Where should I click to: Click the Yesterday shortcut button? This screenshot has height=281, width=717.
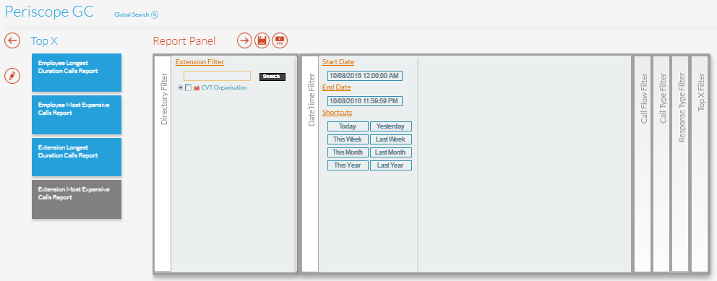[390, 126]
